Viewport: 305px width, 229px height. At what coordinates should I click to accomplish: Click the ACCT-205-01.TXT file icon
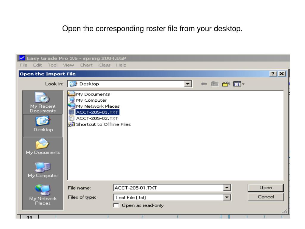point(71,112)
